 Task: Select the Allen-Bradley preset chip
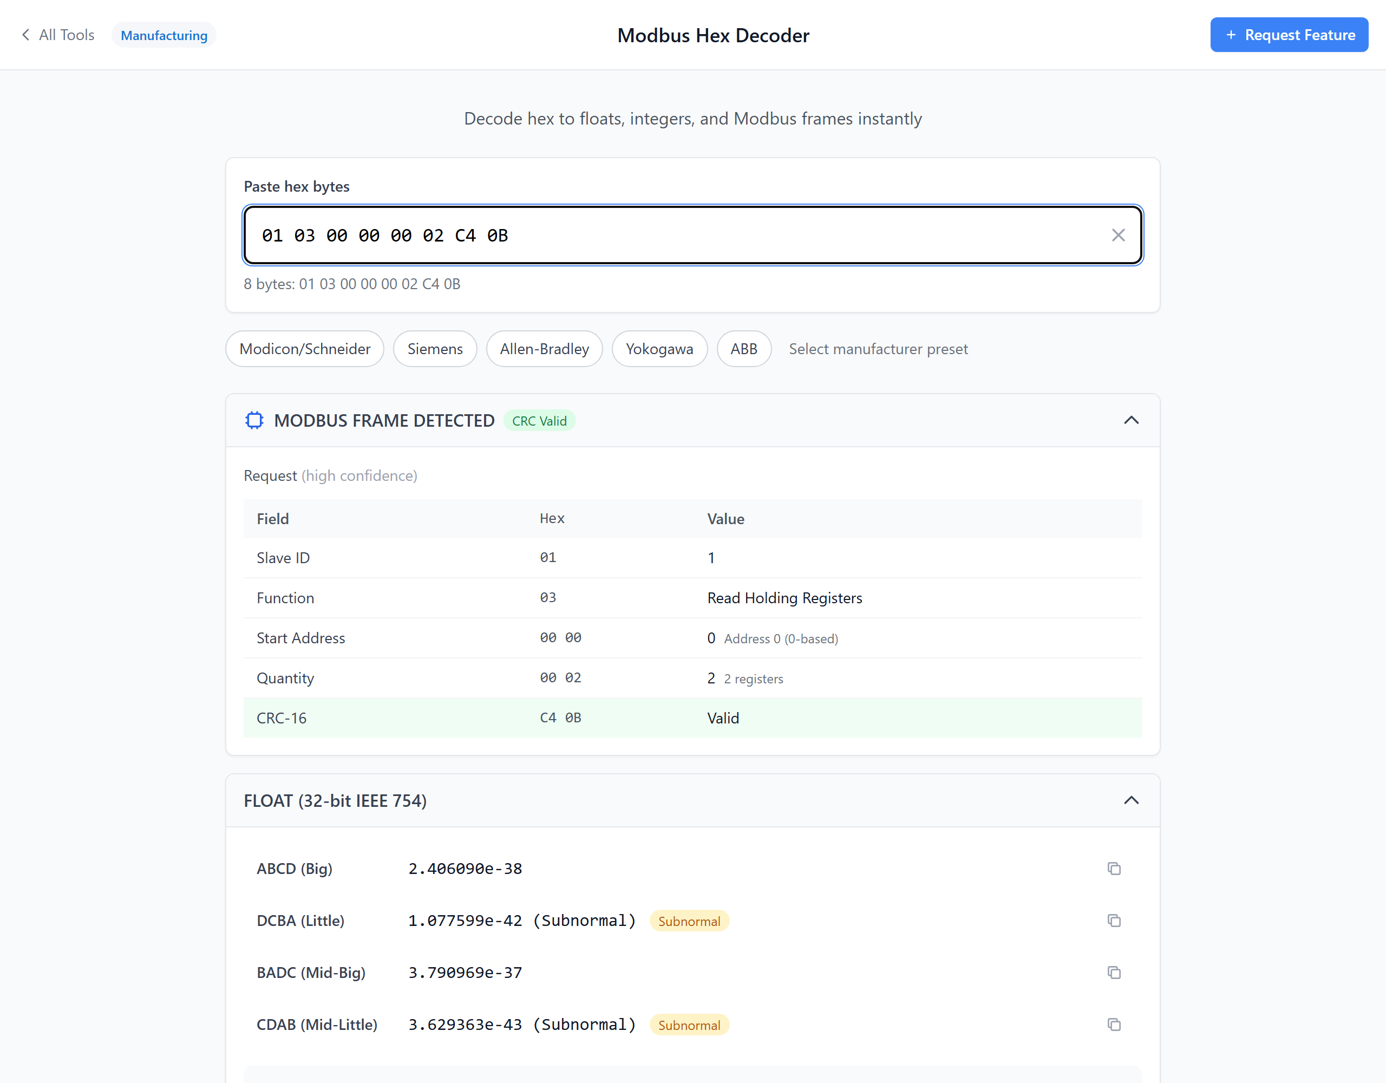click(x=544, y=349)
